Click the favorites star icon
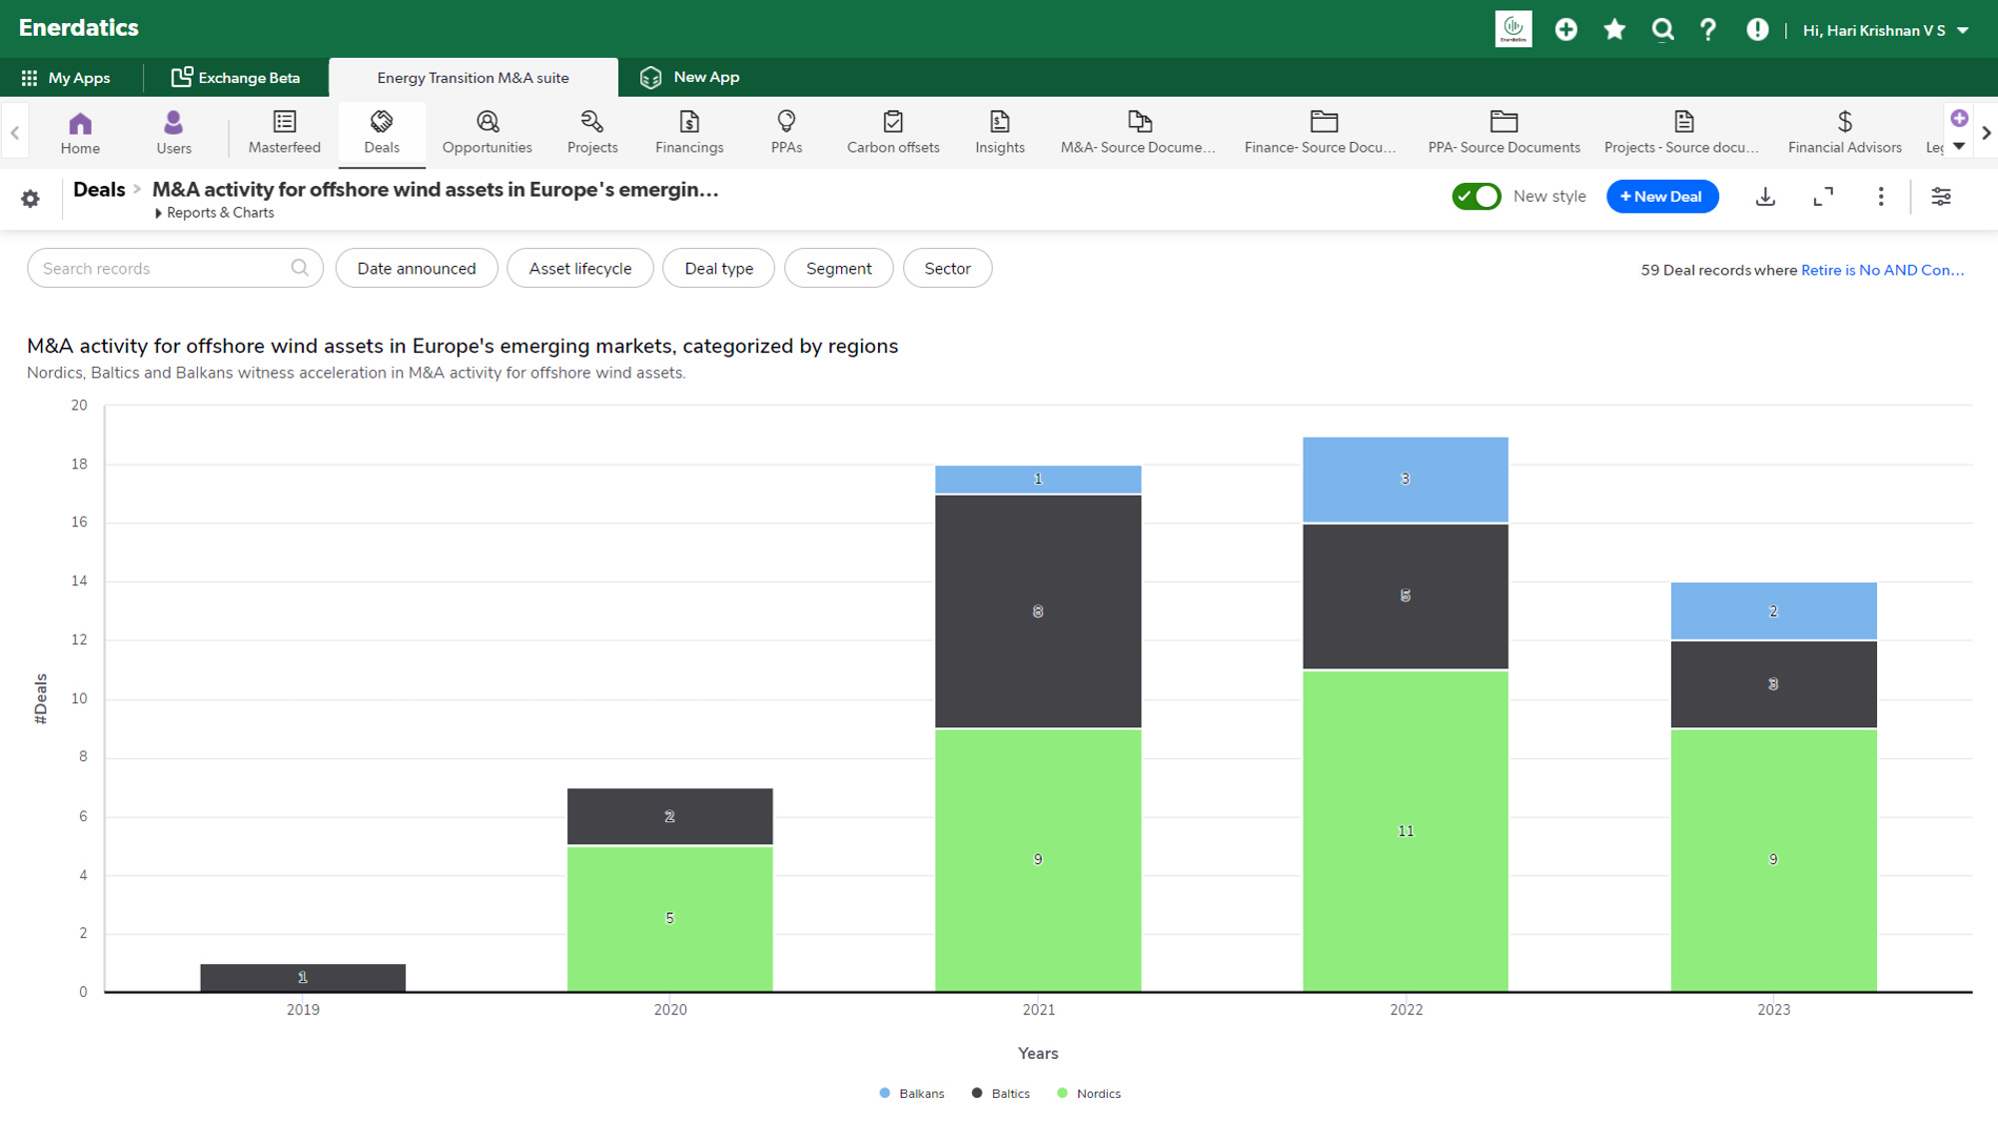1998x1121 pixels. click(1614, 30)
